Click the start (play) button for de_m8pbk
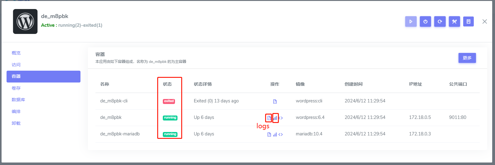This screenshot has width=495, height=165. coord(411,21)
